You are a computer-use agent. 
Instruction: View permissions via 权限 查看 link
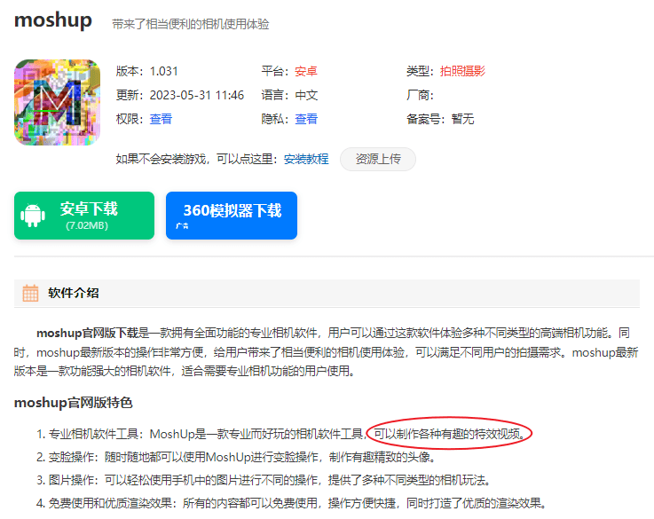click(x=161, y=119)
